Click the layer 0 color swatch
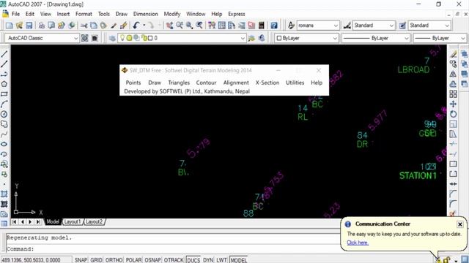Viewport: 469px width, 263px height. (150, 38)
